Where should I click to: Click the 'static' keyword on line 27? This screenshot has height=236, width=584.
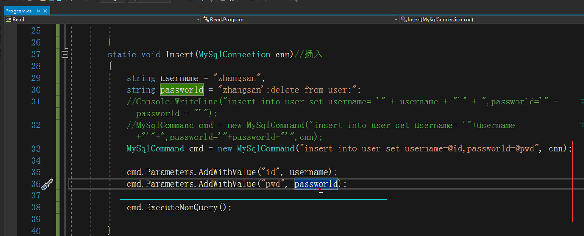(122, 55)
